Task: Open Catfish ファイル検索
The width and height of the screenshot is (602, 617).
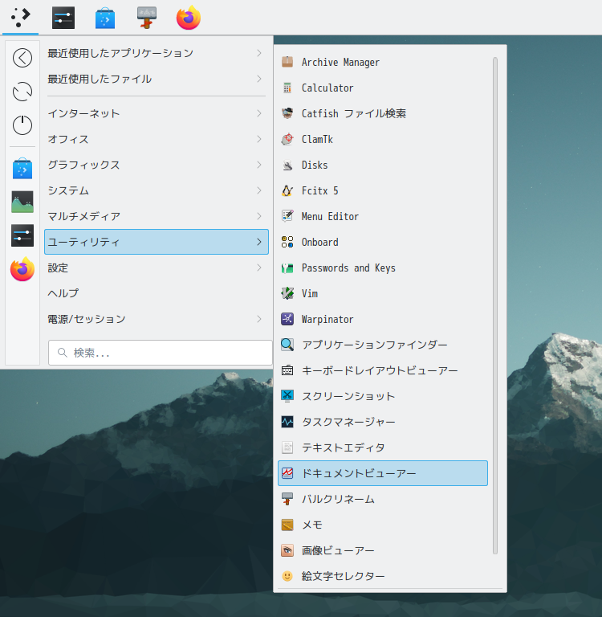Action: point(383,113)
